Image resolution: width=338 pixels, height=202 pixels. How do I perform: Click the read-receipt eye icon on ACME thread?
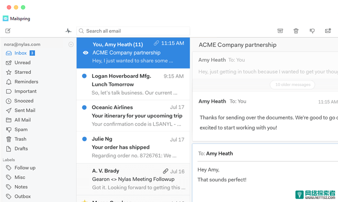86,53
